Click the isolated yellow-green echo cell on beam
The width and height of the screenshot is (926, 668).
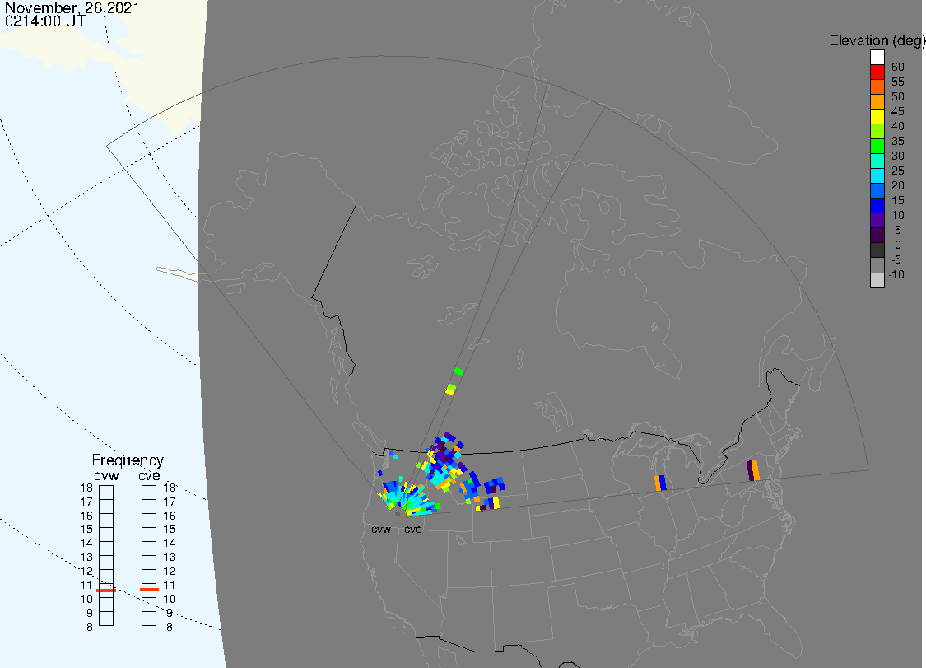pos(450,389)
